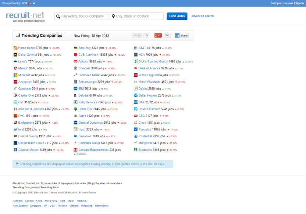This screenshot has width=306, height=214.
Task: Open Trending Jobs in the footer
Action: (x=50, y=187)
